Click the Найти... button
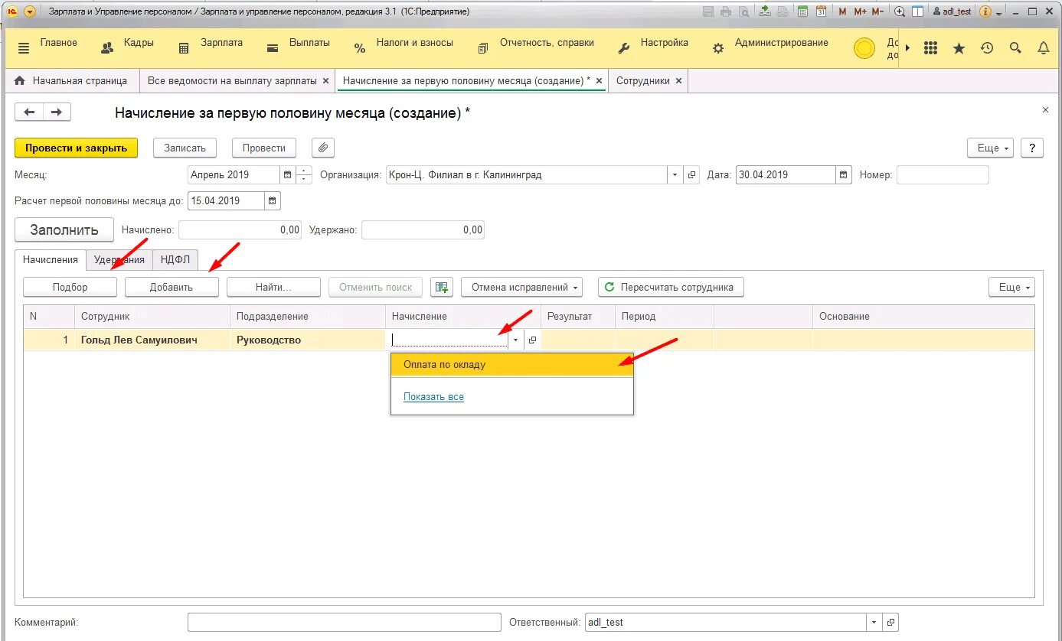Image resolution: width=1062 pixels, height=641 pixels. click(x=274, y=287)
